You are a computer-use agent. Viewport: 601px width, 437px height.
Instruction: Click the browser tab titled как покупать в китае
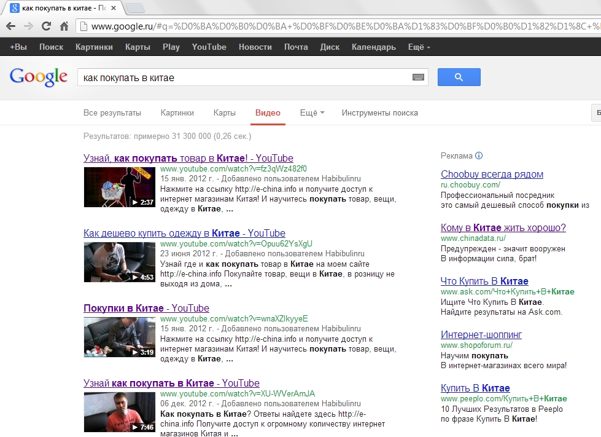point(63,7)
